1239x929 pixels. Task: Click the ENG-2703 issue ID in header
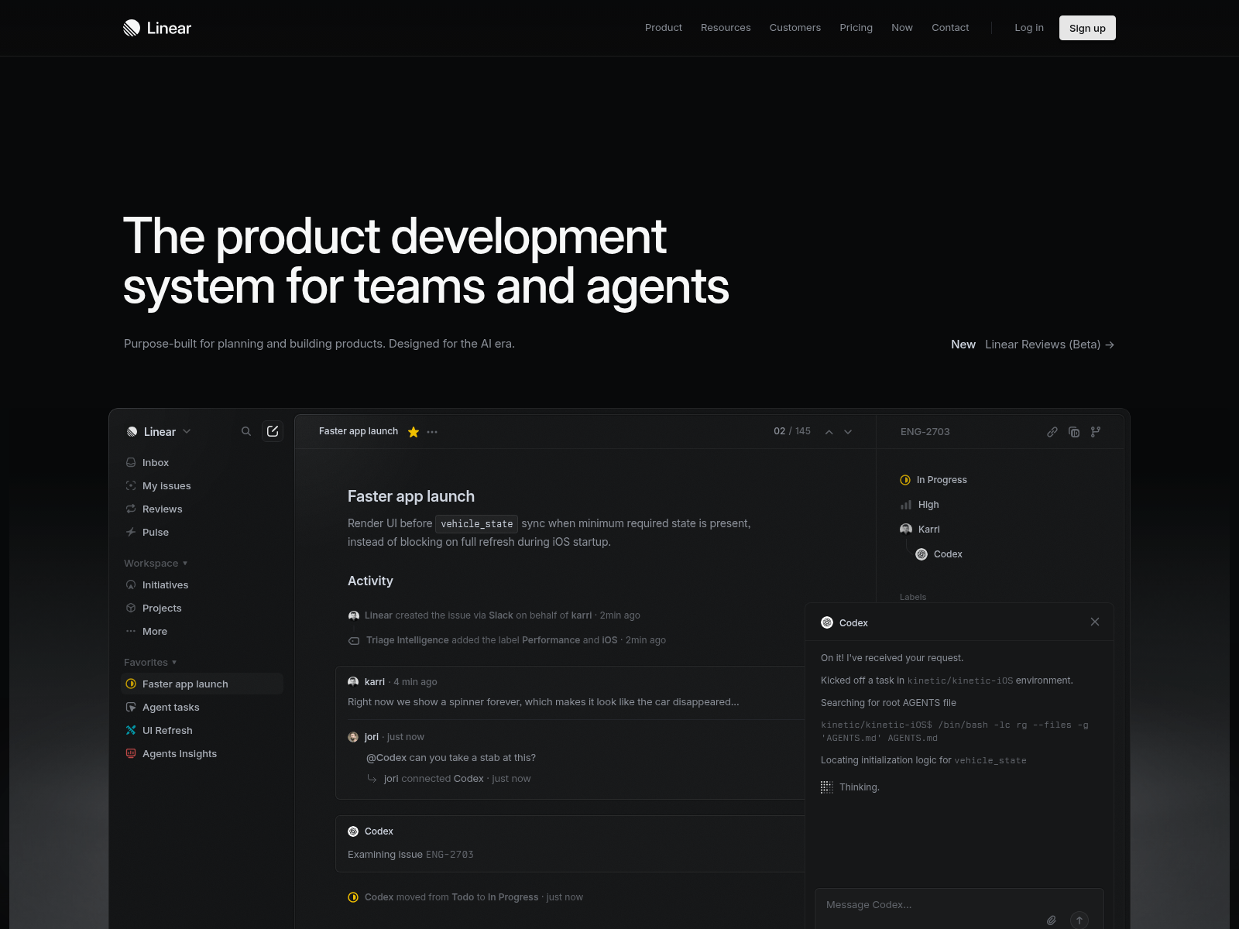[925, 432]
